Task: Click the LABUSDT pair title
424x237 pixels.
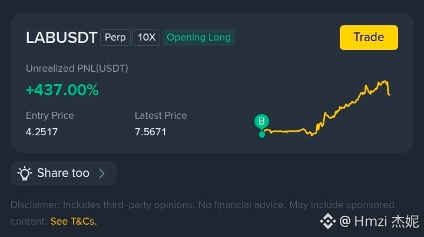Action: click(62, 38)
